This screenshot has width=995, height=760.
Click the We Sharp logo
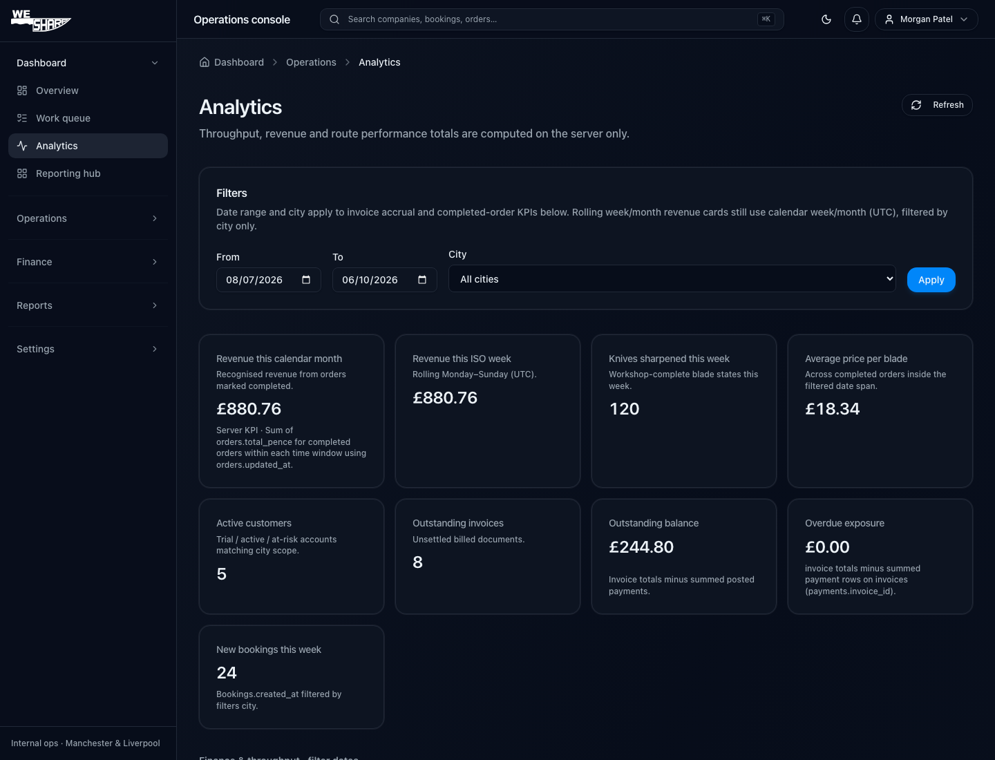[41, 20]
